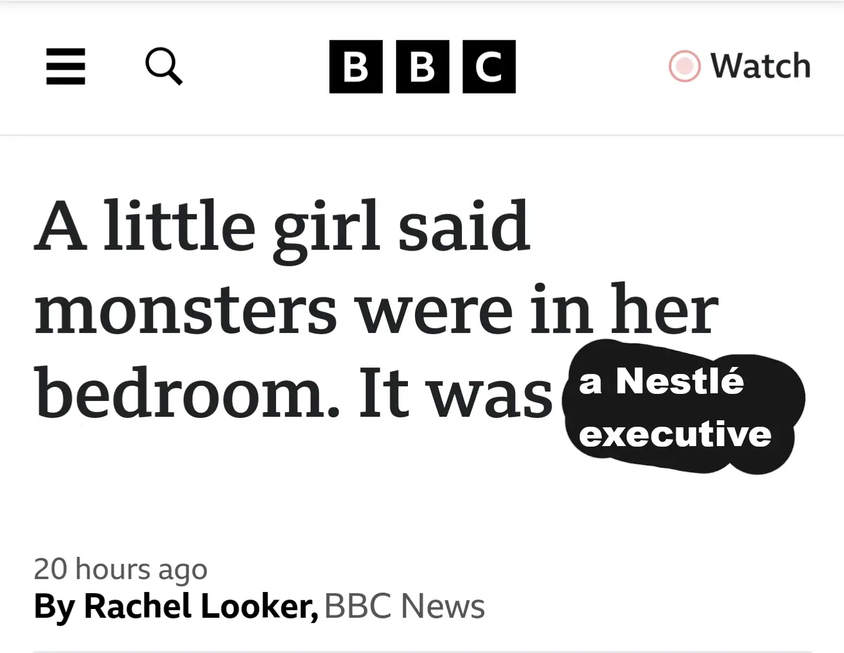Click "a Nestlé" text on black overlay
The image size is (844, 653).
coord(661,382)
